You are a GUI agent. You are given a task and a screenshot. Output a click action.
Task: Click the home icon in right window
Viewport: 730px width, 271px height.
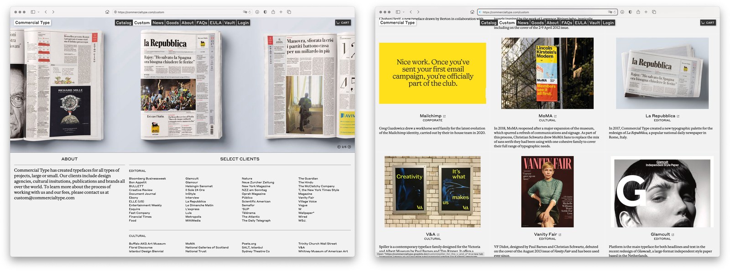pyautogui.click(x=472, y=12)
